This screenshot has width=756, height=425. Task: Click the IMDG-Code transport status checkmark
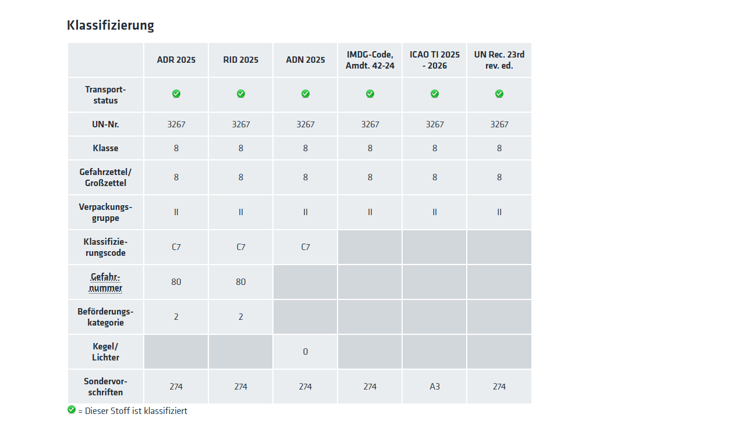coord(370,94)
